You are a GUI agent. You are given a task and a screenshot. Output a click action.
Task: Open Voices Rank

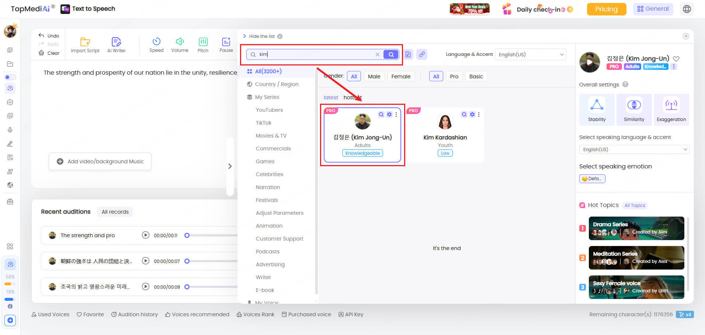click(256, 314)
